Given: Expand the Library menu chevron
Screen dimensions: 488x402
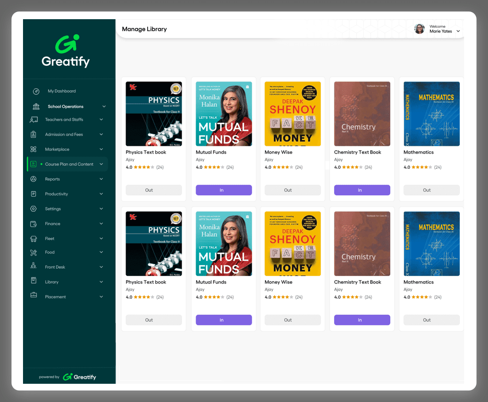Looking at the screenshot, I should (x=101, y=282).
